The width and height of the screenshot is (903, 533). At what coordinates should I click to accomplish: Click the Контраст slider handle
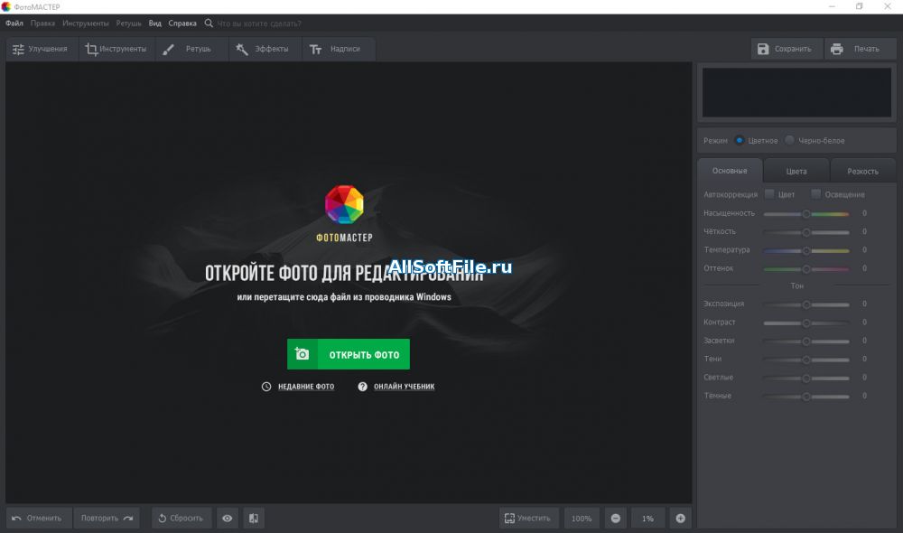pyautogui.click(x=806, y=323)
